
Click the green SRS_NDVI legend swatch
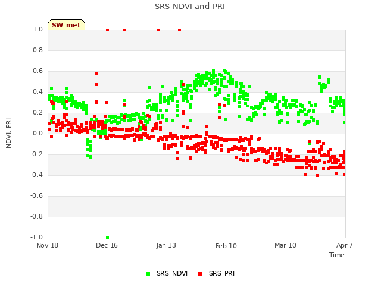pyautogui.click(x=148, y=274)
